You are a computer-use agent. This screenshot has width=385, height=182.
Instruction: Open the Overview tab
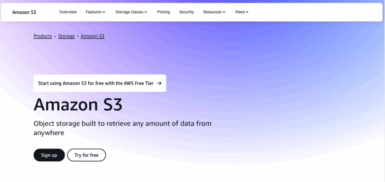68,12
